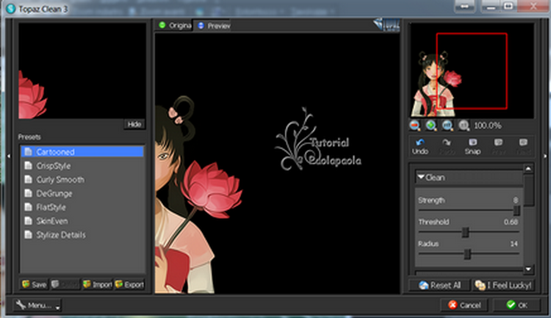Click the grayed-out Redo arrow

[447, 146]
